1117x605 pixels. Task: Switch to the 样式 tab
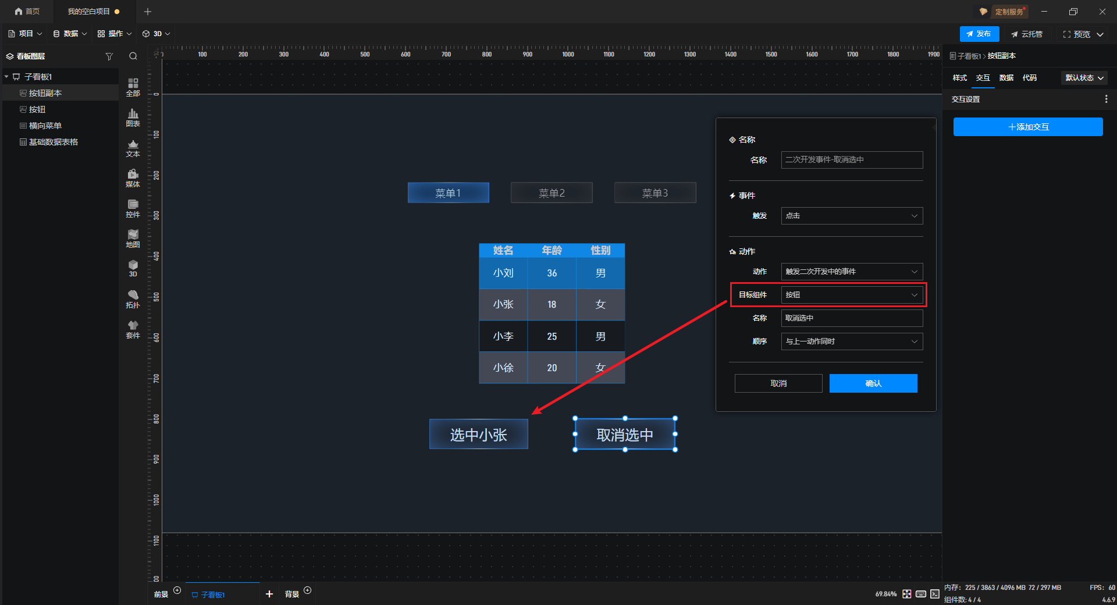tap(959, 78)
